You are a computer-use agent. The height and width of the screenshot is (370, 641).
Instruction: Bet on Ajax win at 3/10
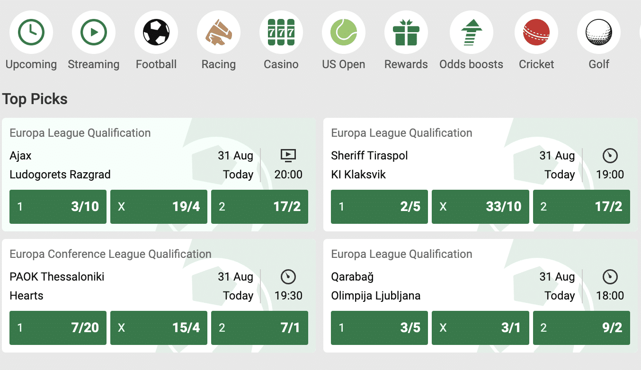coord(58,207)
